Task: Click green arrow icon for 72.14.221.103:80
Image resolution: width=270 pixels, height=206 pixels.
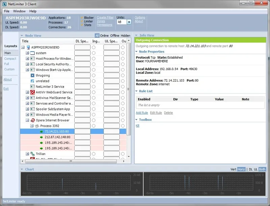Action: [41, 131]
